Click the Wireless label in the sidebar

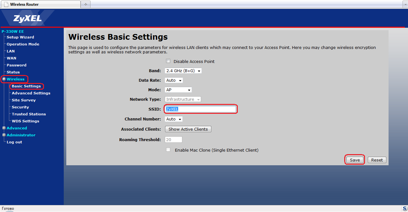[x=16, y=79]
